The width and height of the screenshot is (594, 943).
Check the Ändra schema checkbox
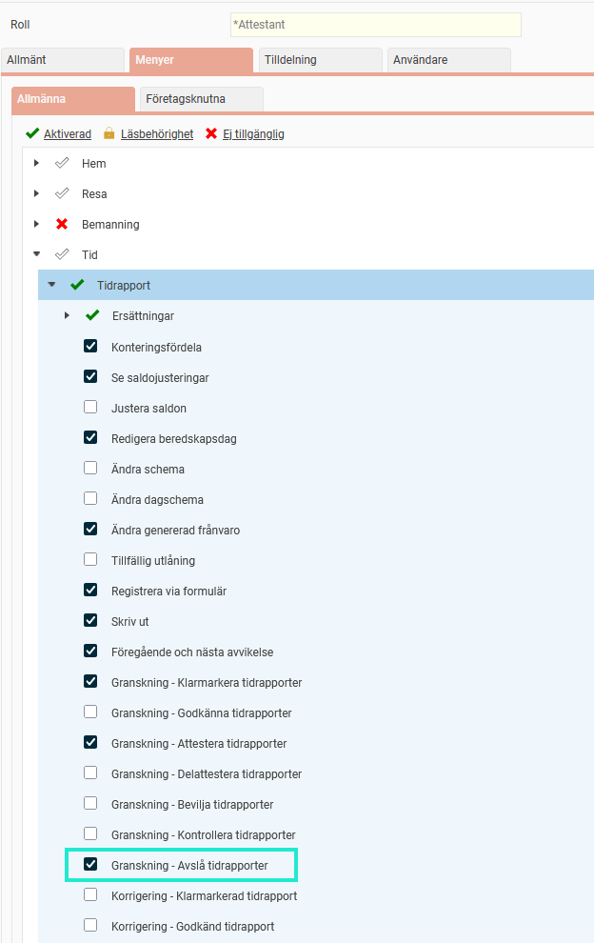click(90, 469)
